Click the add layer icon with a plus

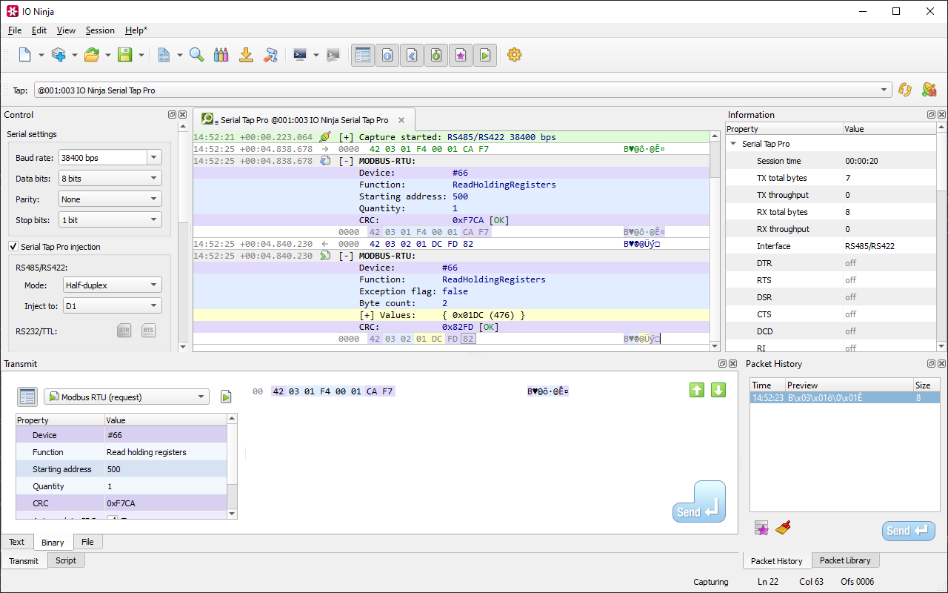click(59, 55)
